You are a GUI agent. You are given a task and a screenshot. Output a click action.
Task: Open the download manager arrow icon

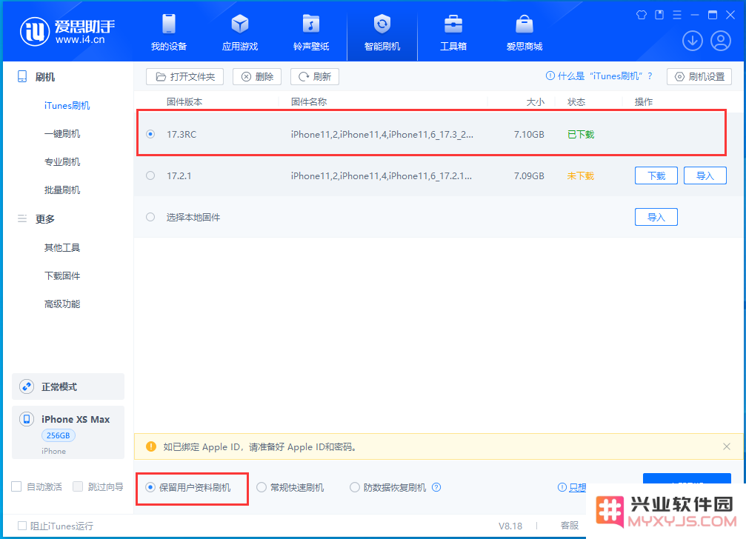click(692, 41)
